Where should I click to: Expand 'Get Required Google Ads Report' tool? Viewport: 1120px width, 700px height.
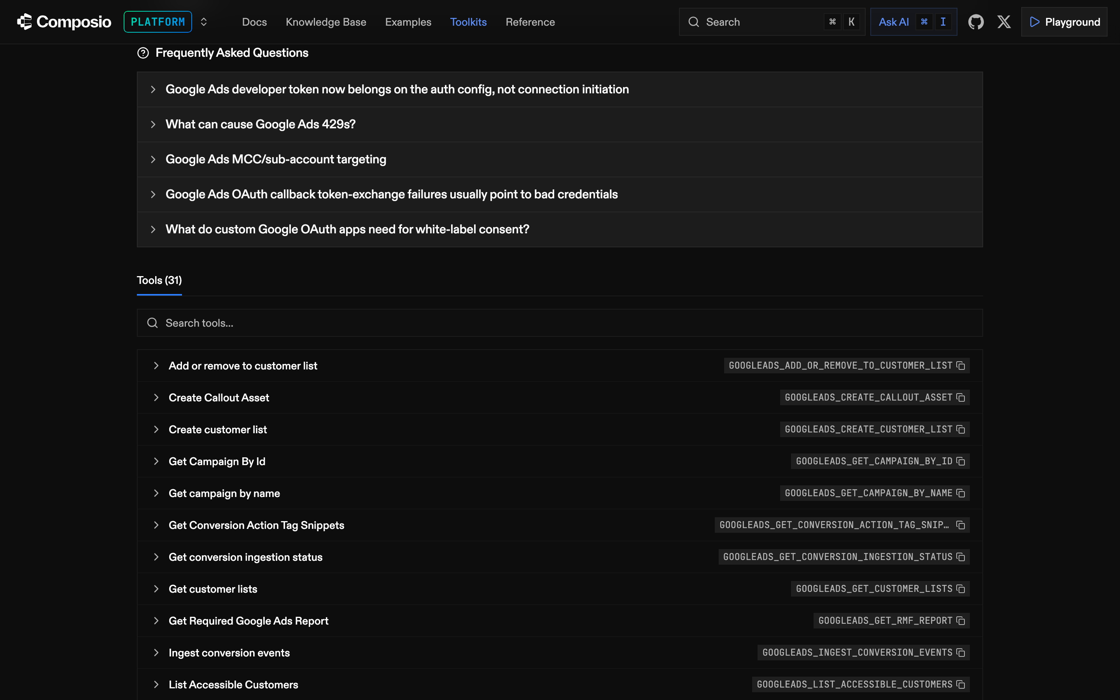pos(560,621)
